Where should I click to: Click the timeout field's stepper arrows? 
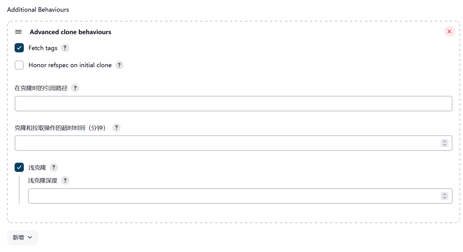[x=444, y=143]
